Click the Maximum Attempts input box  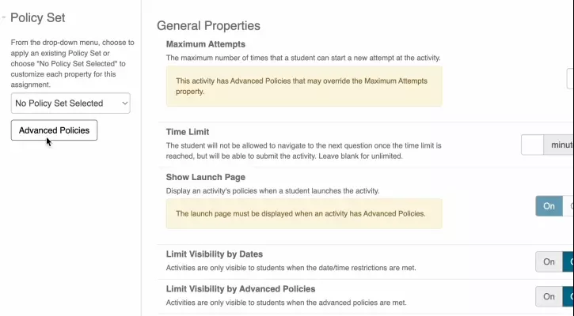(x=570, y=78)
